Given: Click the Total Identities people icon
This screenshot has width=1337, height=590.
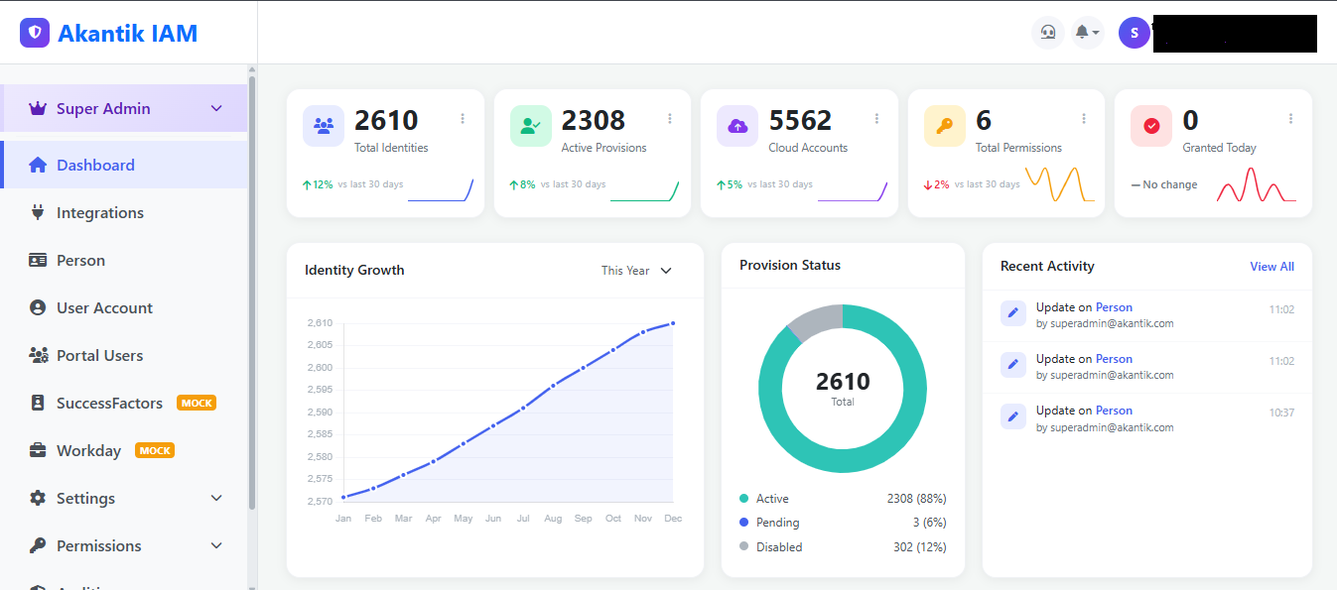Looking at the screenshot, I should click(x=324, y=126).
